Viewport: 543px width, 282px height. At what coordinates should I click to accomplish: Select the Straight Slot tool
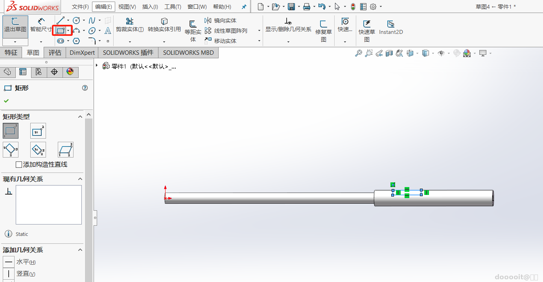coord(61,41)
